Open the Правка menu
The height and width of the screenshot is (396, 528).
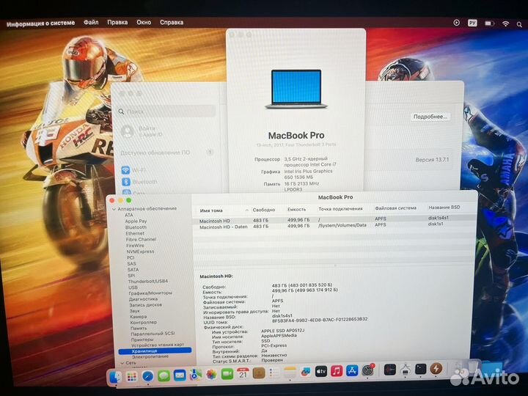(117, 22)
